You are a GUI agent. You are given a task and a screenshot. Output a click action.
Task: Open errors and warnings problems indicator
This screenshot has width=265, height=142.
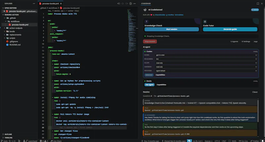(x=44, y=141)
